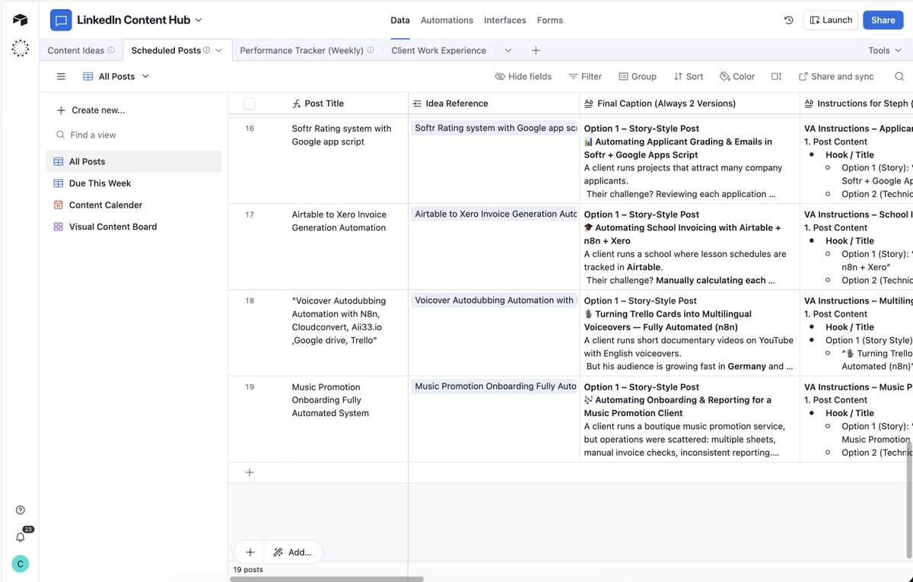
Task: Open the Sort option
Action: pos(688,76)
